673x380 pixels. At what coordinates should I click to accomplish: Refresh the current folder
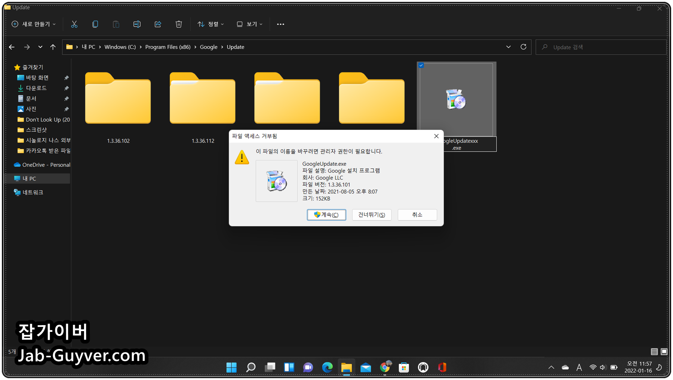pyautogui.click(x=523, y=47)
